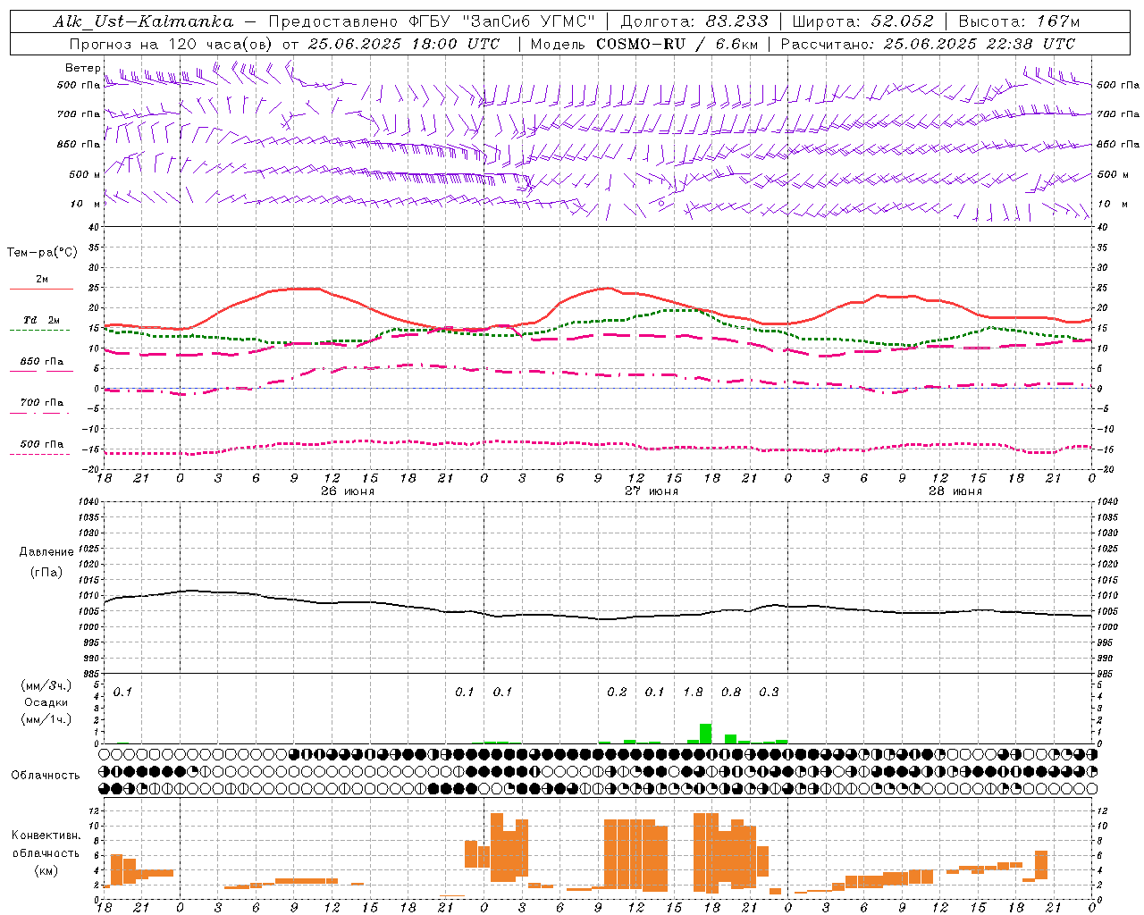Click the tallest green precipitation bar under "1.8"
The image size is (1144, 915).
(705, 734)
